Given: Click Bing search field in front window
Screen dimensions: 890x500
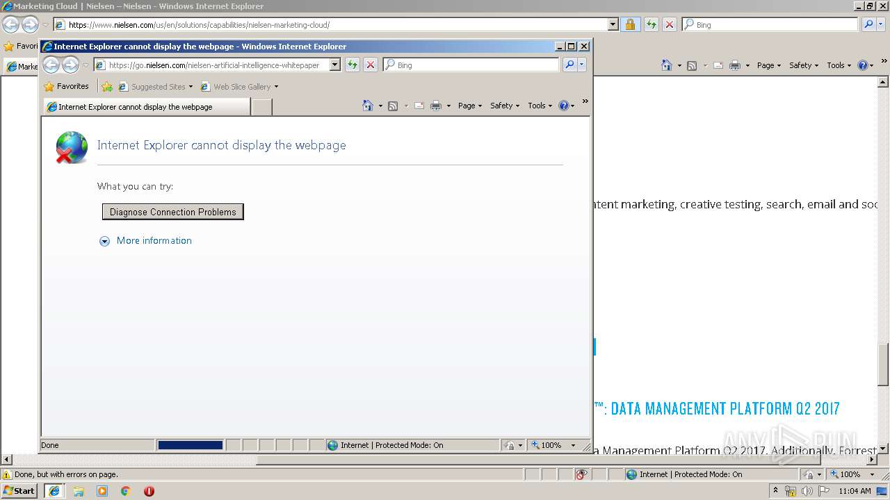Looking at the screenshot, I should [471, 65].
